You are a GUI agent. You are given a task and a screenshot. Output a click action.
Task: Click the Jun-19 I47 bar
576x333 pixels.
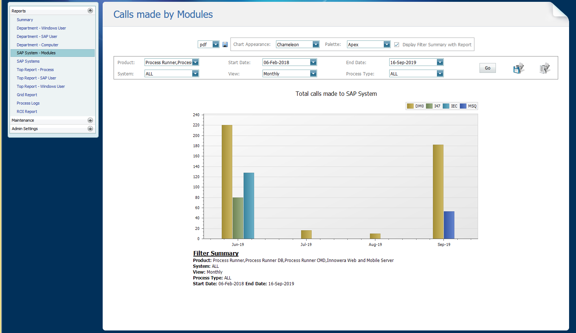[x=238, y=218]
